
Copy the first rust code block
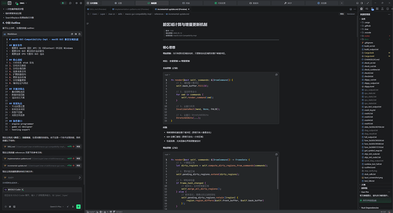(x=276, y=75)
